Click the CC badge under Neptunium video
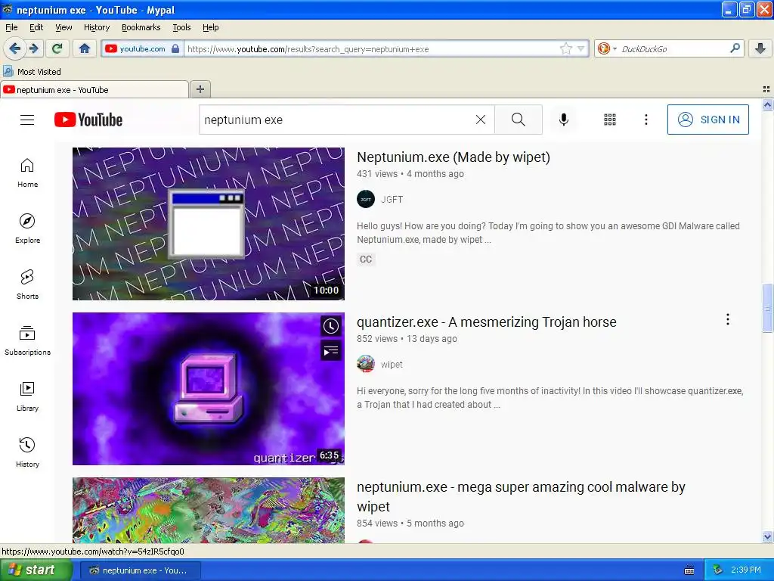The image size is (774, 581). pos(366,259)
